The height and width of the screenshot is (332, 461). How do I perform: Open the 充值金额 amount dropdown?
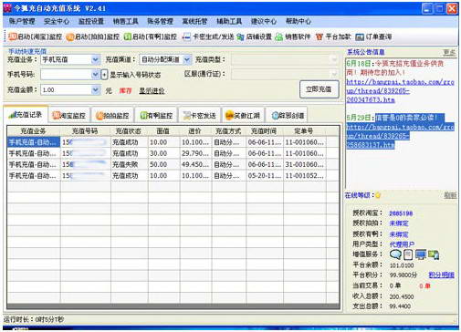tap(95, 89)
